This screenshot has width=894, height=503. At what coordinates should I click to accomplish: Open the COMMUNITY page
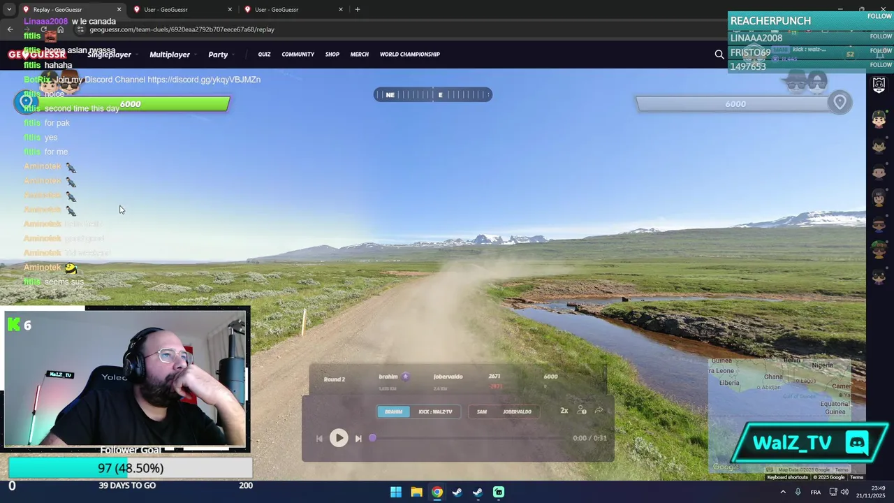pos(298,54)
